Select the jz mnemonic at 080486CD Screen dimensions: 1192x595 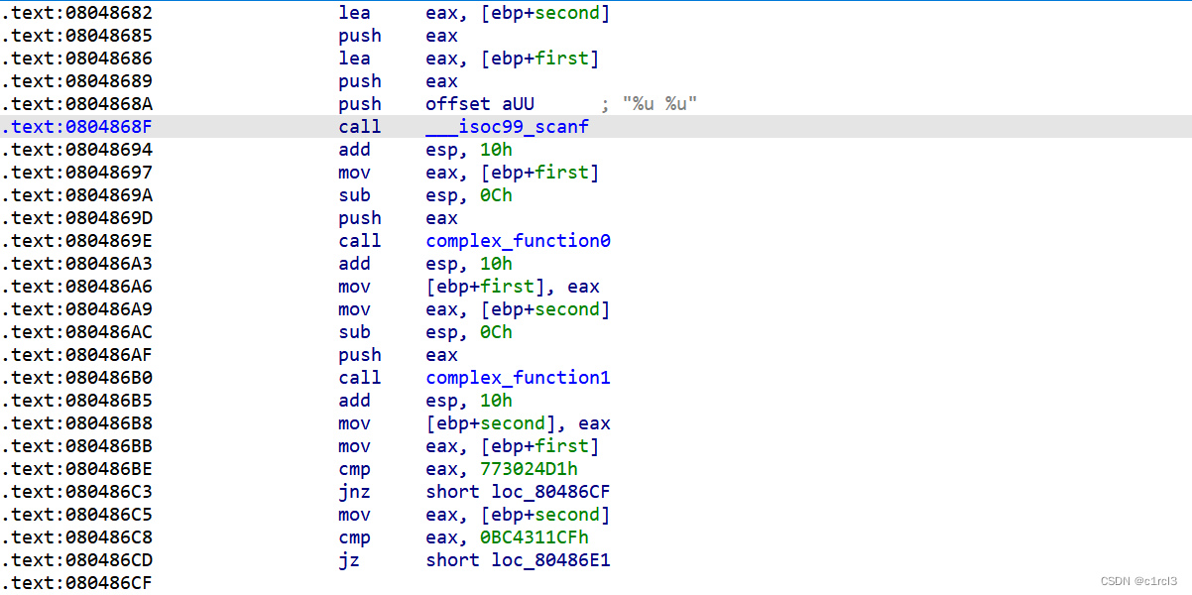pyautogui.click(x=349, y=559)
